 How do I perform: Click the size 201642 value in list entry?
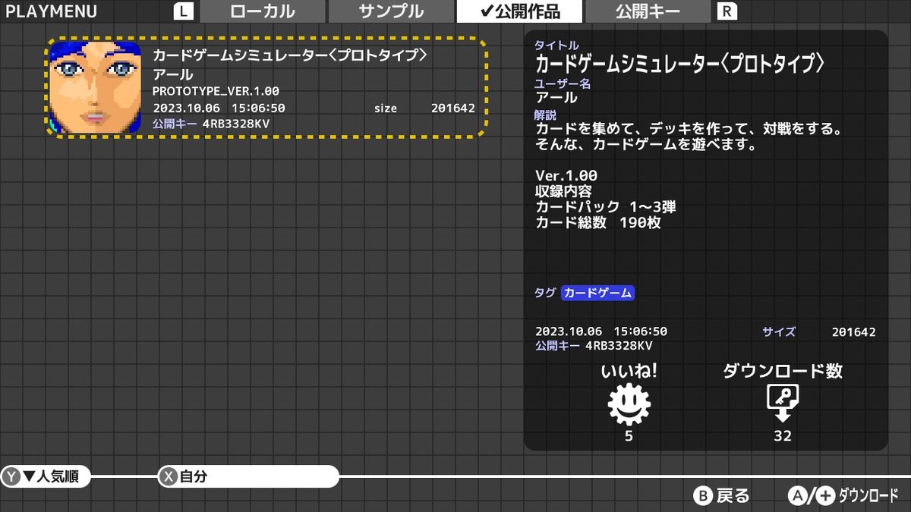pos(453,108)
